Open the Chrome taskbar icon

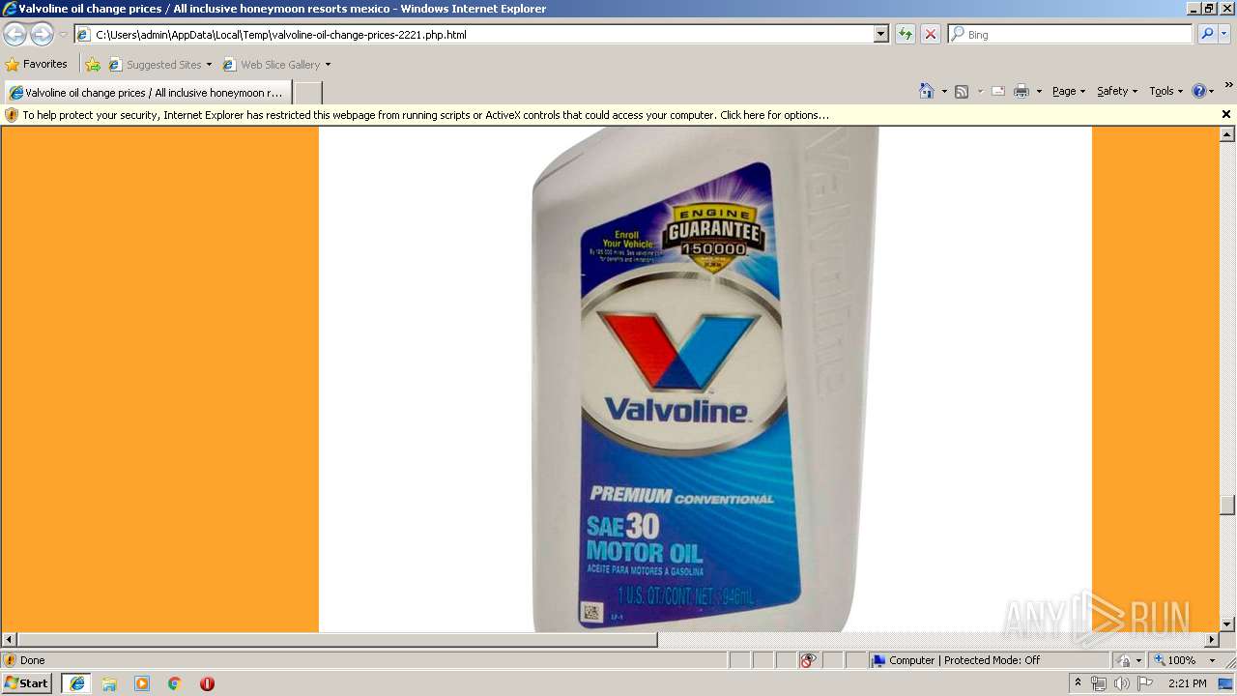(x=174, y=683)
